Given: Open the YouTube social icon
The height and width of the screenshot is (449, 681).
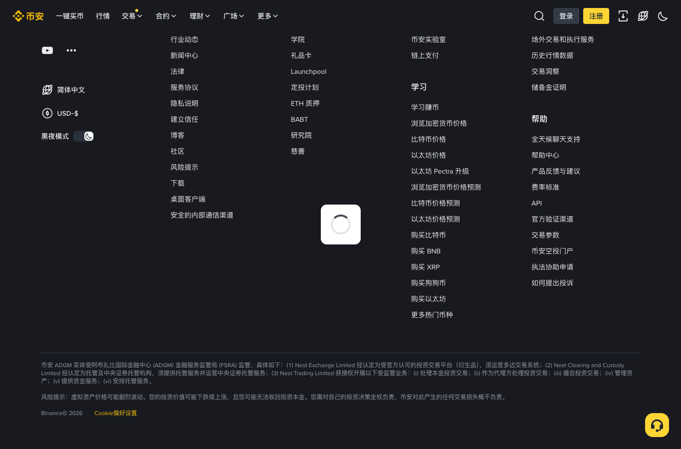Looking at the screenshot, I should (47, 50).
